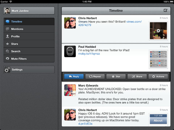Play the Vimeo video thumbnail
The height and width of the screenshot is (130, 174).
158,31
